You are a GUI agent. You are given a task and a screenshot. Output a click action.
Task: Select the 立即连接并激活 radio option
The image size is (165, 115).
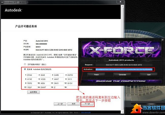(x=25, y=64)
